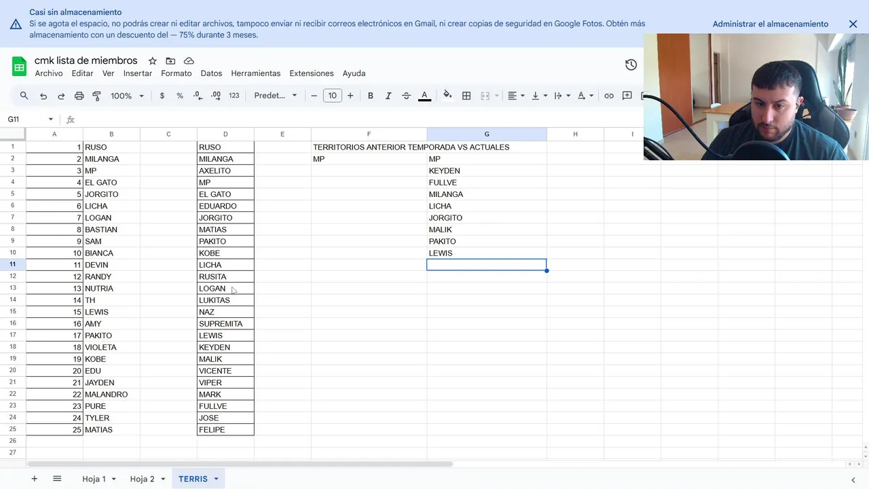Click the move to folder icon

(170, 61)
